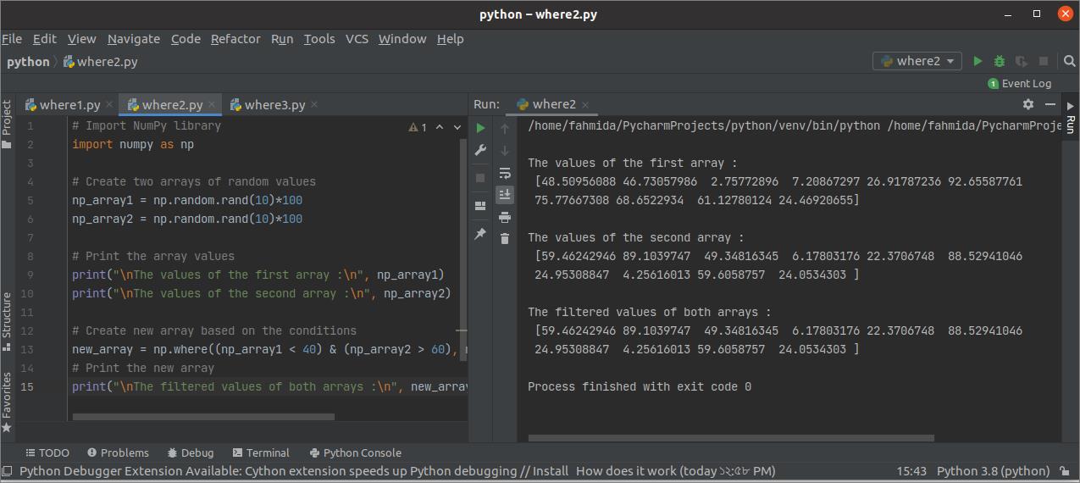Toggle tool window bars icon in status bar
Screen dimensions: 1080x483
tap(8, 471)
